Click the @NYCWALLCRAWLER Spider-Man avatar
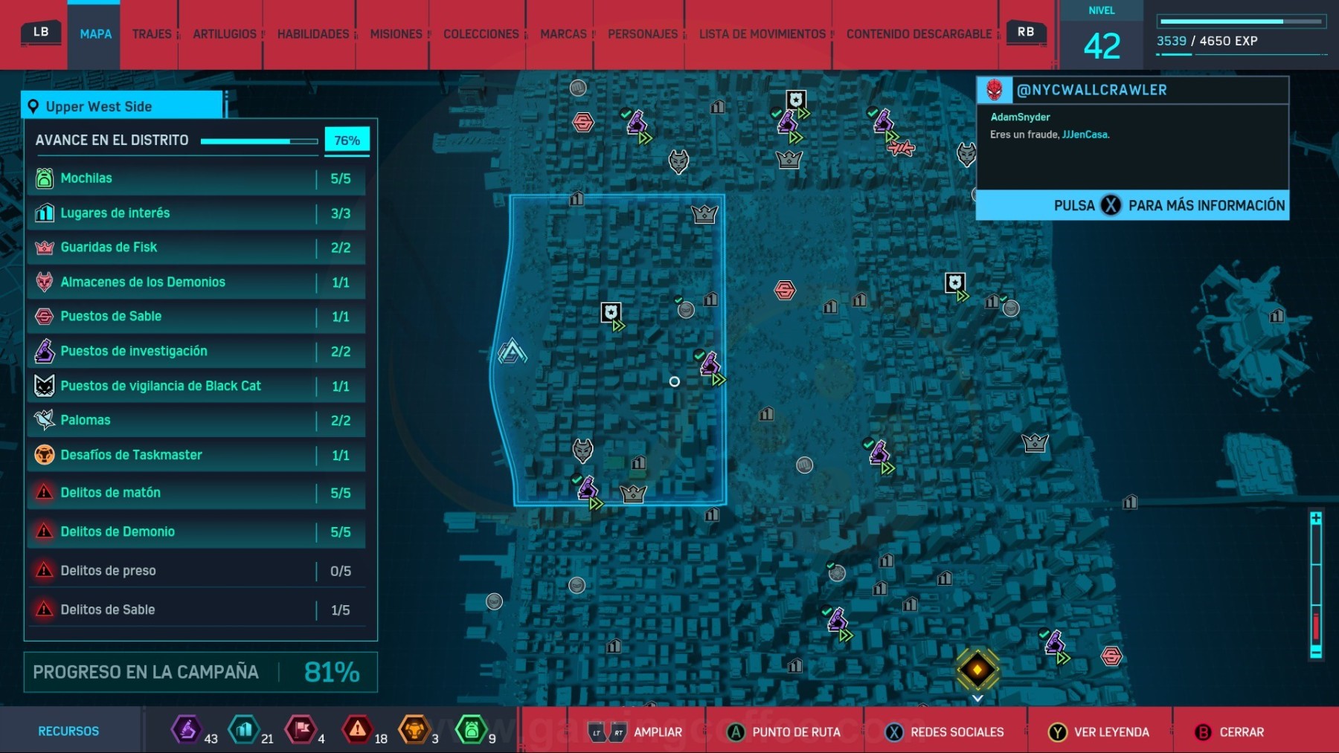1339x753 pixels. [995, 90]
